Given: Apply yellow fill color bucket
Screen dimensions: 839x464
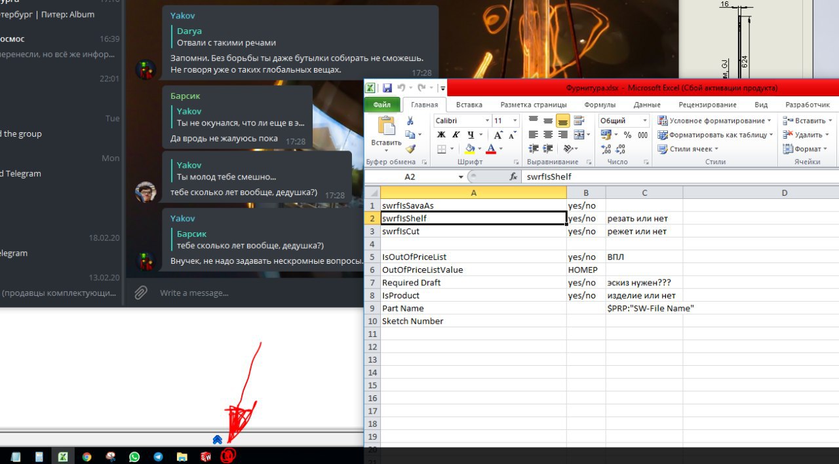Looking at the screenshot, I should click(469, 149).
